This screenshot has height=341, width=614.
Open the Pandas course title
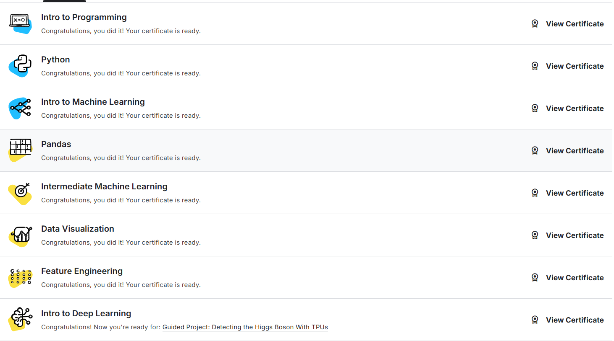coord(56,144)
